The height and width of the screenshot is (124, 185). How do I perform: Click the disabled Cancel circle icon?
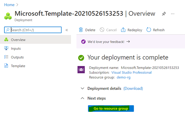tap(102, 30)
